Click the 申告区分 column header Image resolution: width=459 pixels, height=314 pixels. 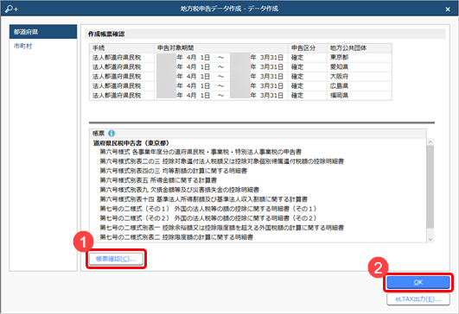308,48
